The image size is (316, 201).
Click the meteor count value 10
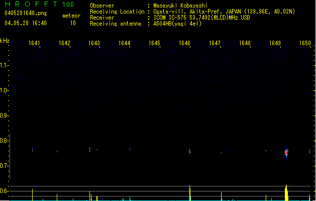point(73,23)
